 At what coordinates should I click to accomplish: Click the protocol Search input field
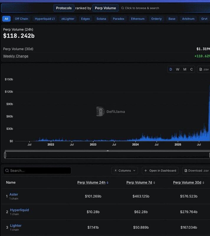(x=37, y=171)
